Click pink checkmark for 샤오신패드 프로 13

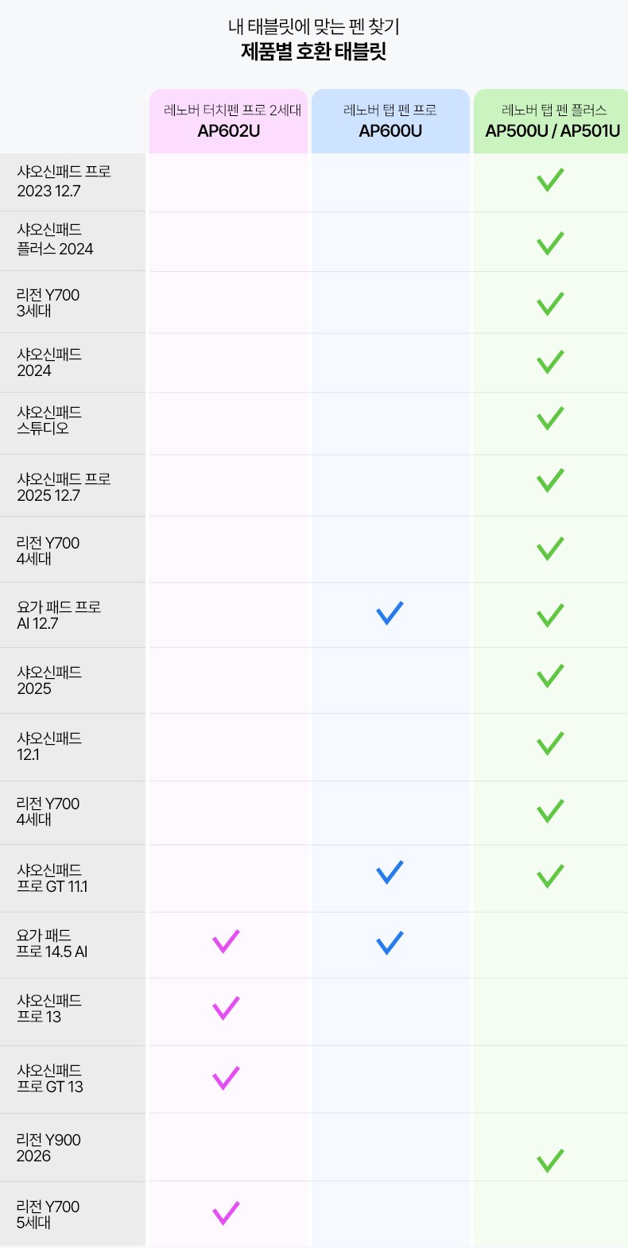pyautogui.click(x=226, y=1007)
